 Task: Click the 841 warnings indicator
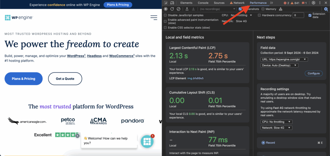click(x=295, y=3)
